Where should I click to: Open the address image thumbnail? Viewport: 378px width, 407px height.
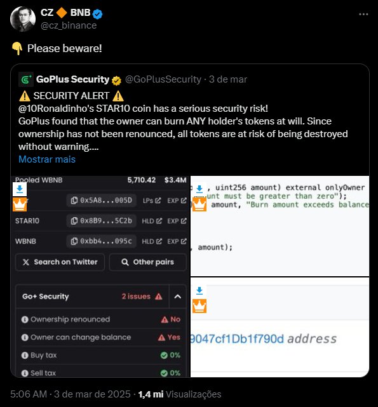click(x=280, y=328)
